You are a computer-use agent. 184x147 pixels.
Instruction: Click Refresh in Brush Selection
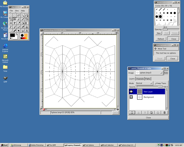coord(161,39)
